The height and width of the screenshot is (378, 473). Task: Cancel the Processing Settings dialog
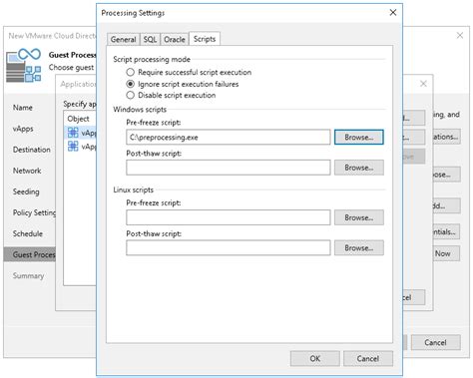tap(368, 358)
